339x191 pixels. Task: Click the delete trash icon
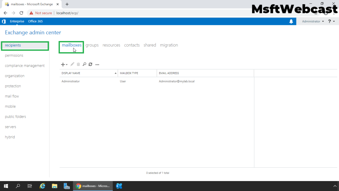pos(78,64)
